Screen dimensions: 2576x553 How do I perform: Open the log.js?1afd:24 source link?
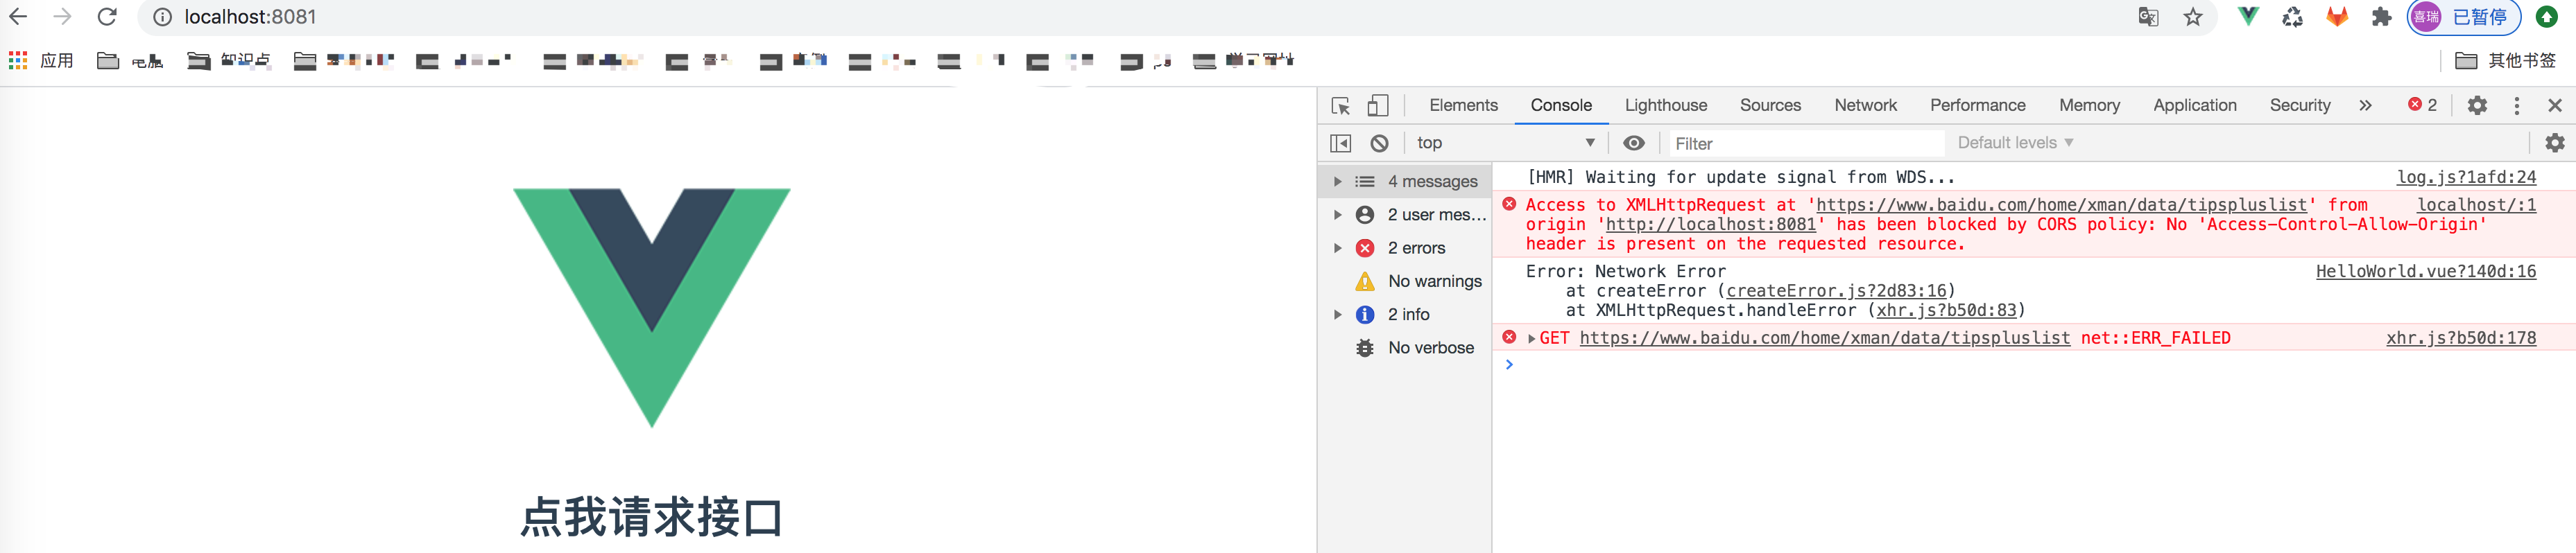pos(2466,177)
